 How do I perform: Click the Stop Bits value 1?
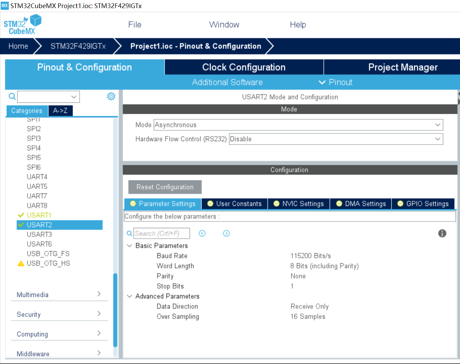pyautogui.click(x=292, y=286)
